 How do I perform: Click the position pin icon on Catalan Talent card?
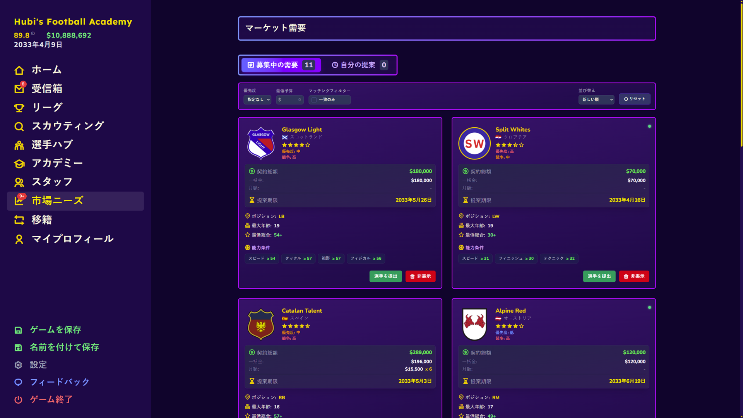(248, 397)
